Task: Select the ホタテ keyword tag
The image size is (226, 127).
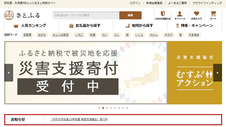Action: (169, 35)
